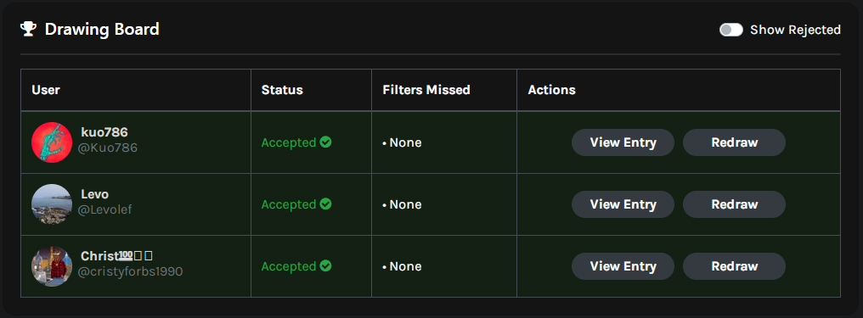This screenshot has width=863, height=318.
Task: Click Levo's seaside avatar image
Action: [x=52, y=204]
